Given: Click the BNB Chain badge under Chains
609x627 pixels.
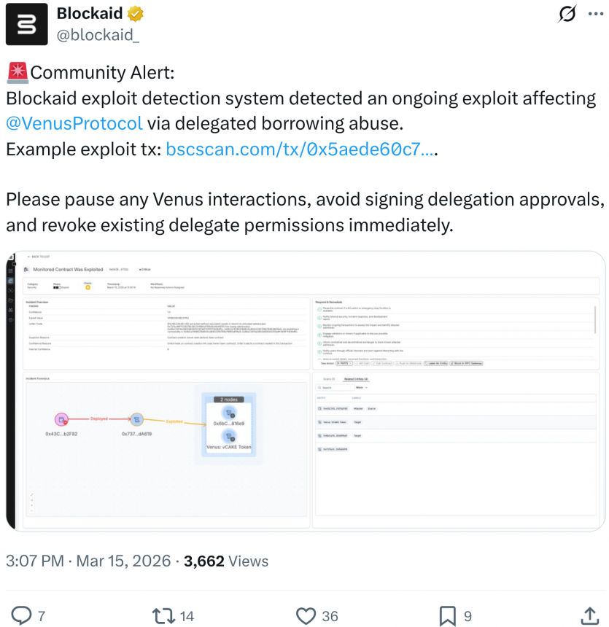Looking at the screenshot, I should pos(87,289).
